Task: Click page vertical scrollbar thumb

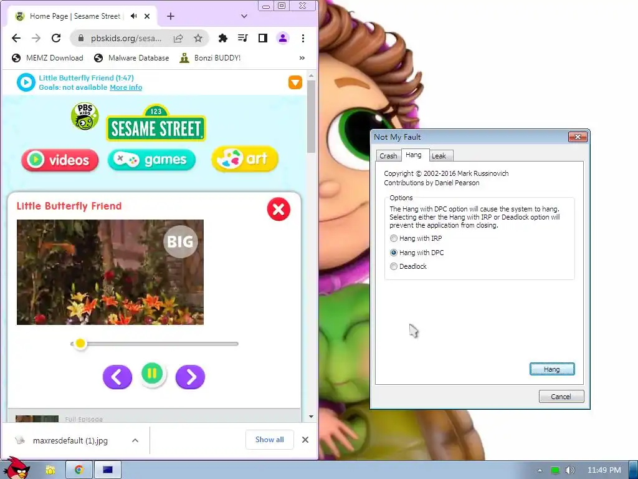Action: coord(312,117)
